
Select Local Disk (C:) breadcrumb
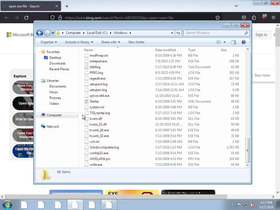click(x=97, y=33)
